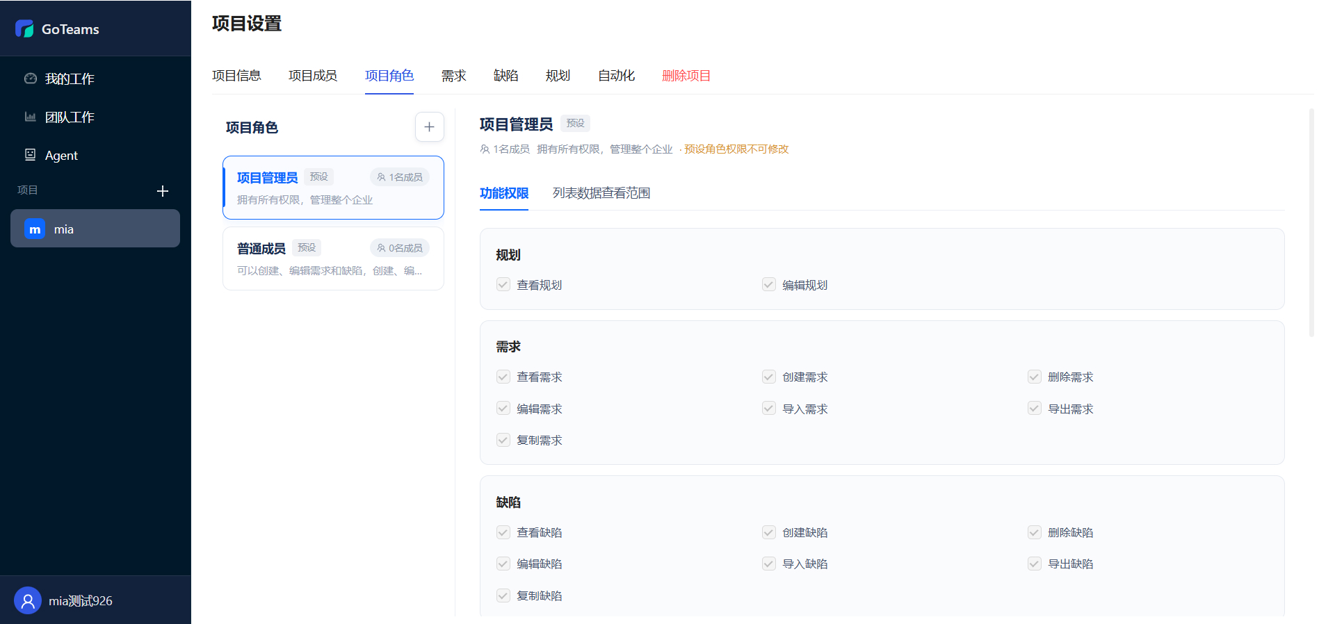Click the user avatar for mia测试926
This screenshot has height=624, width=1335.
28,600
